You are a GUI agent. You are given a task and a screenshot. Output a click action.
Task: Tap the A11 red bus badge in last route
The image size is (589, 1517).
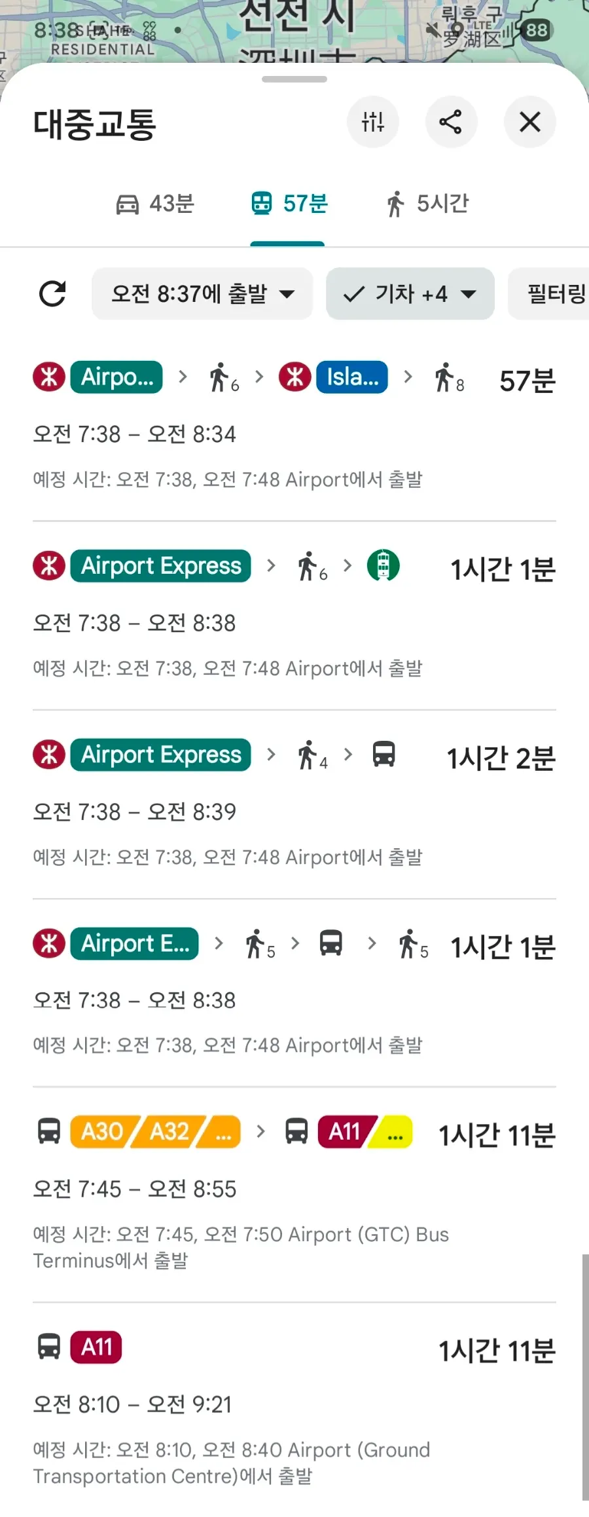(96, 1347)
